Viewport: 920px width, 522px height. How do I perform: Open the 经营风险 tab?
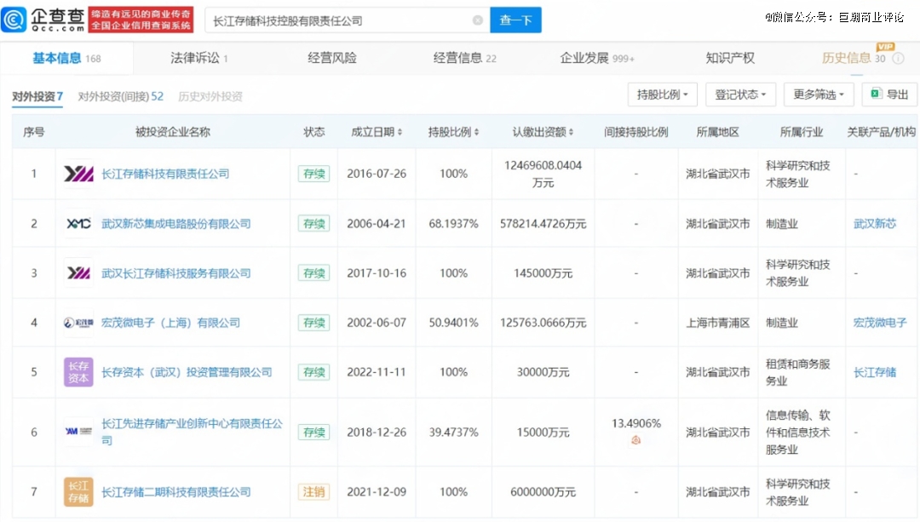[332, 58]
